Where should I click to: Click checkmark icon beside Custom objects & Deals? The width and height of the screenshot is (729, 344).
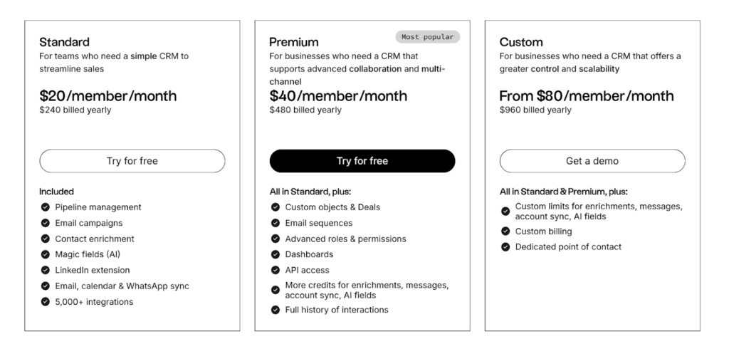point(276,207)
